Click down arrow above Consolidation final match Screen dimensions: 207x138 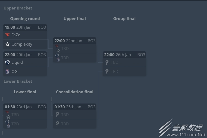52,99
